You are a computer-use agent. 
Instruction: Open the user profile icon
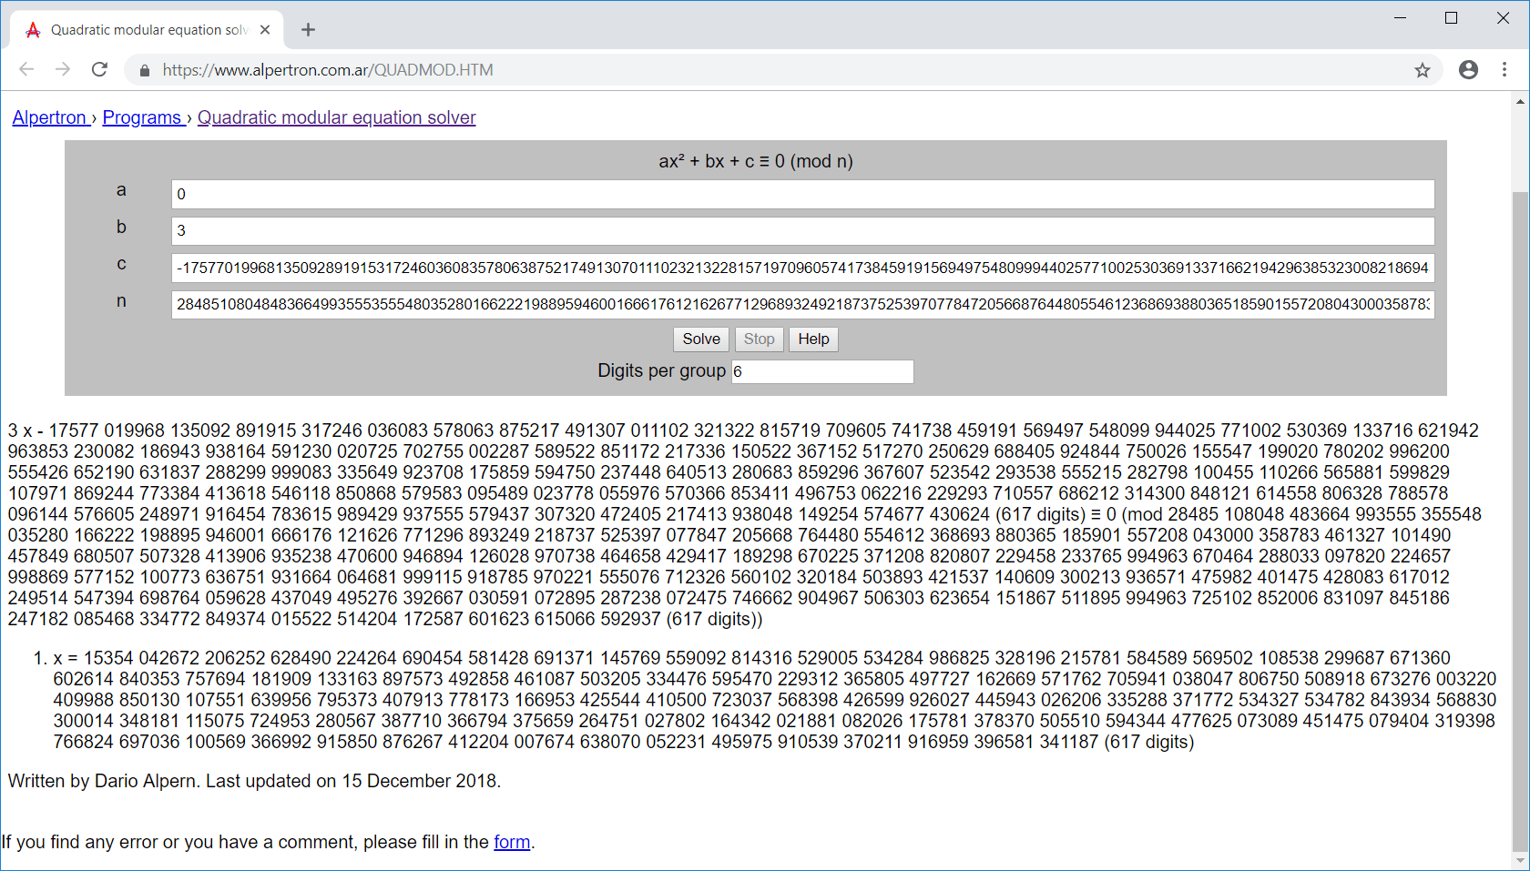(x=1468, y=70)
